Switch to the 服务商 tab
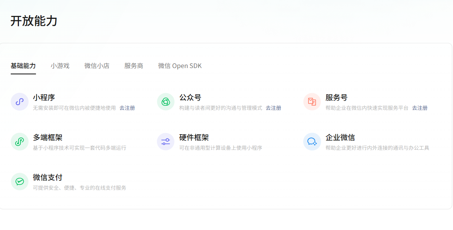The width and height of the screenshot is (453, 230). pyautogui.click(x=134, y=66)
